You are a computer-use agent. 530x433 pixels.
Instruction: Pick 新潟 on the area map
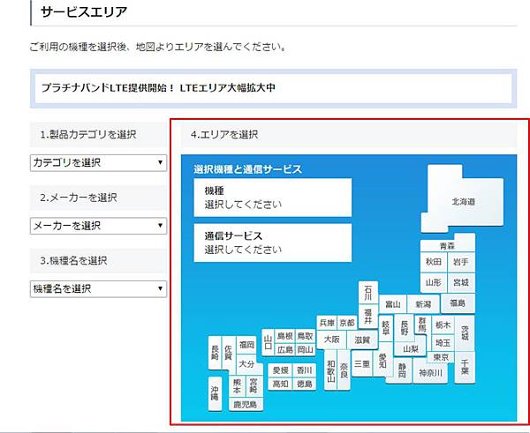[x=423, y=304]
